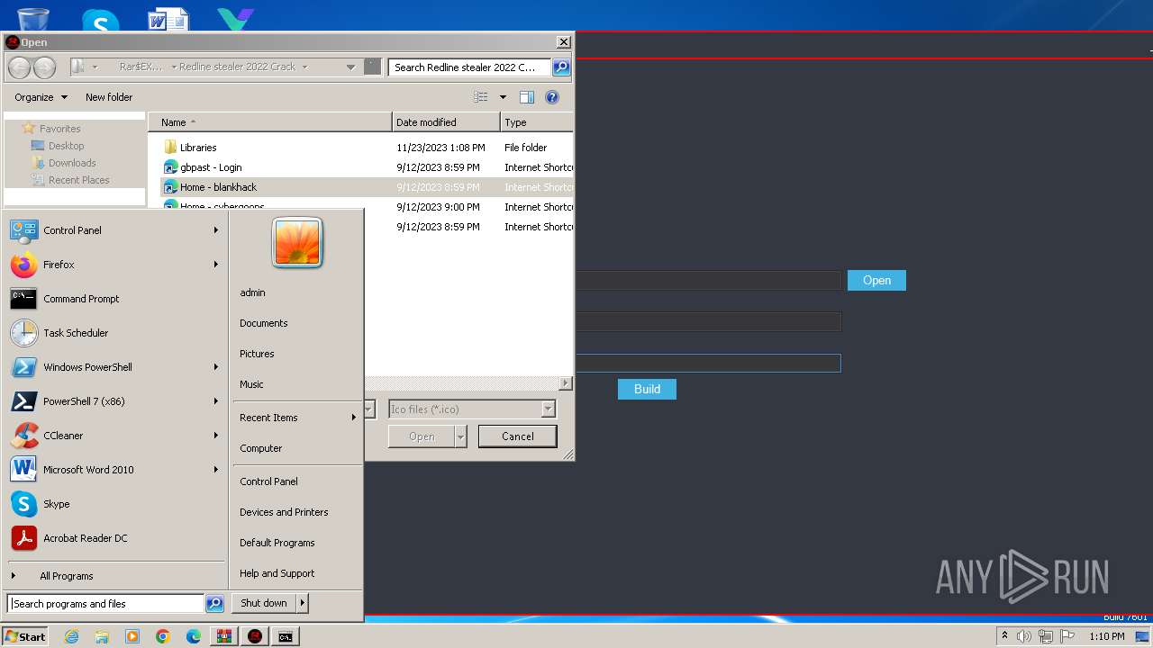The height and width of the screenshot is (648, 1153).
Task: Click the network icon in system tray
Action: (1046, 636)
